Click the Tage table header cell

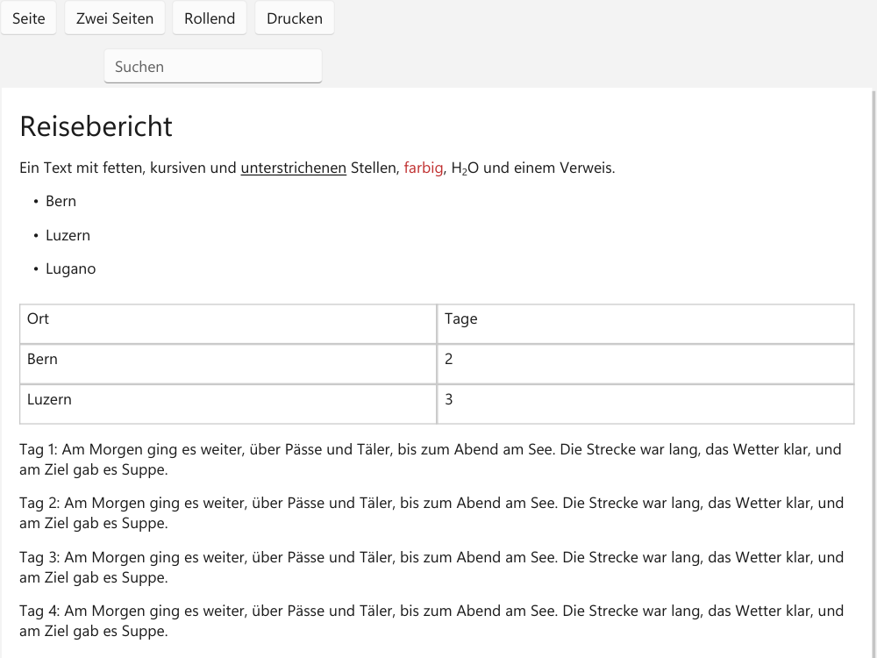(645, 324)
